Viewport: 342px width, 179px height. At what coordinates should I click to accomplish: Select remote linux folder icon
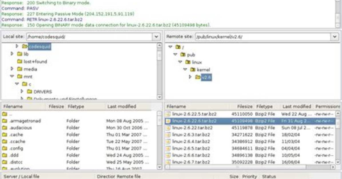(x=188, y=62)
